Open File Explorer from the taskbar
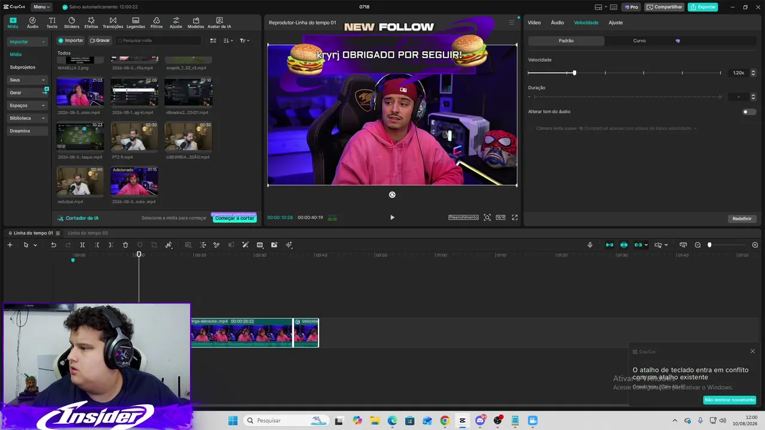This screenshot has width=765, height=430. coord(375,420)
